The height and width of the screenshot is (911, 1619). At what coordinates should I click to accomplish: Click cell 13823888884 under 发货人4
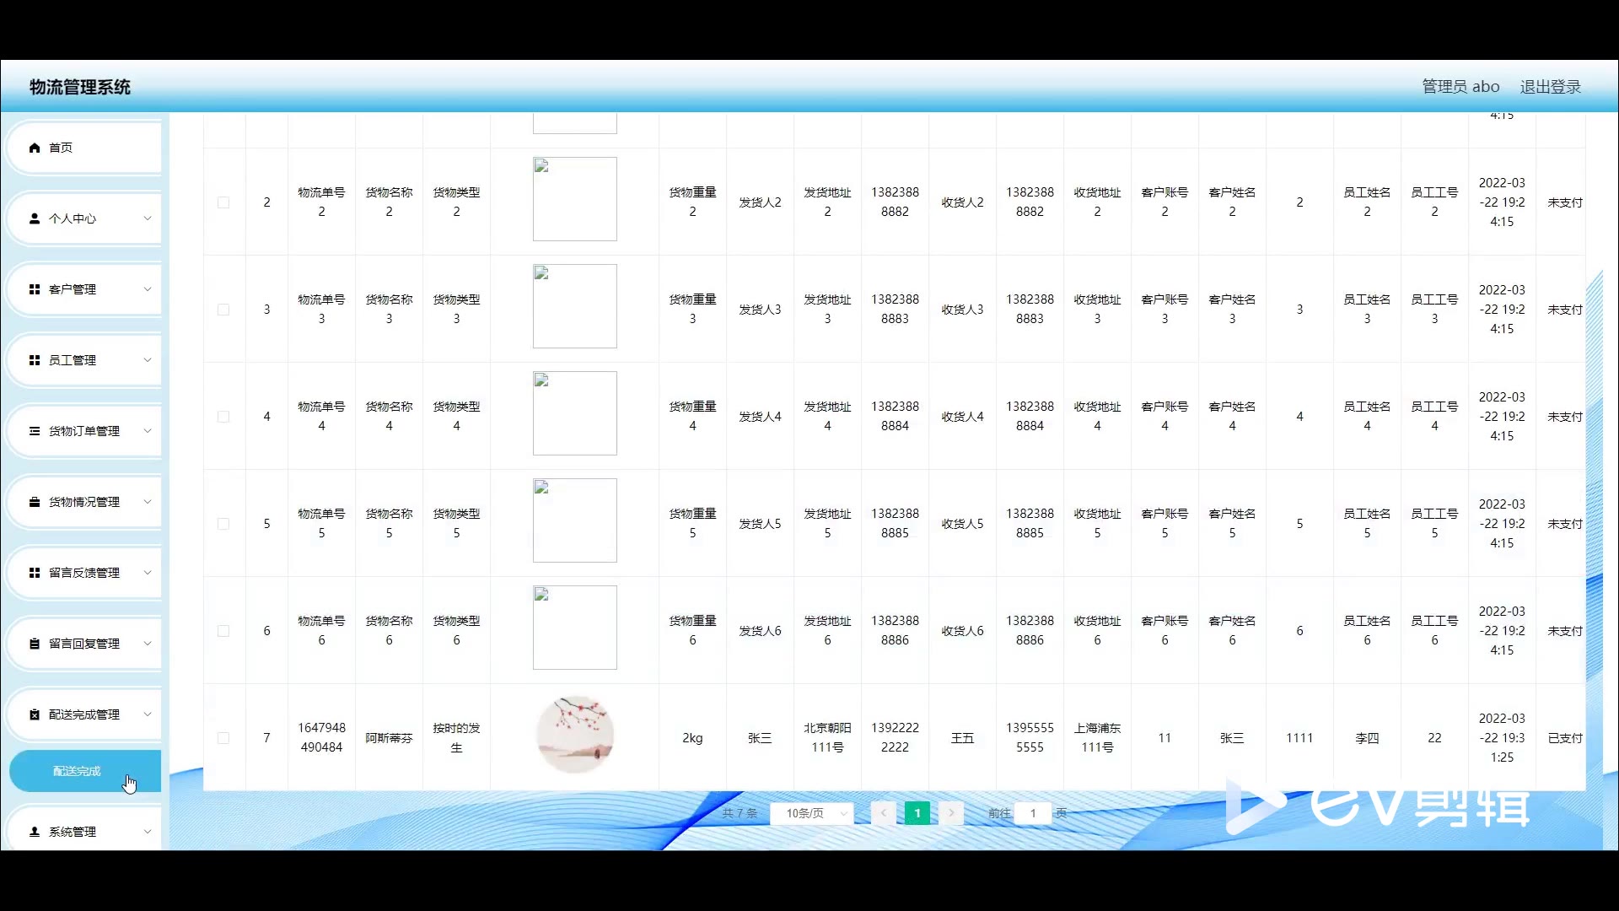coord(895,417)
